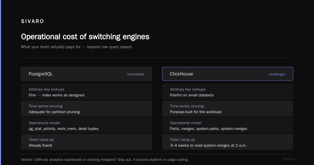Click the PostgreSQL 'Time-series pruning' label
314x165 pixels.
click(x=46, y=106)
